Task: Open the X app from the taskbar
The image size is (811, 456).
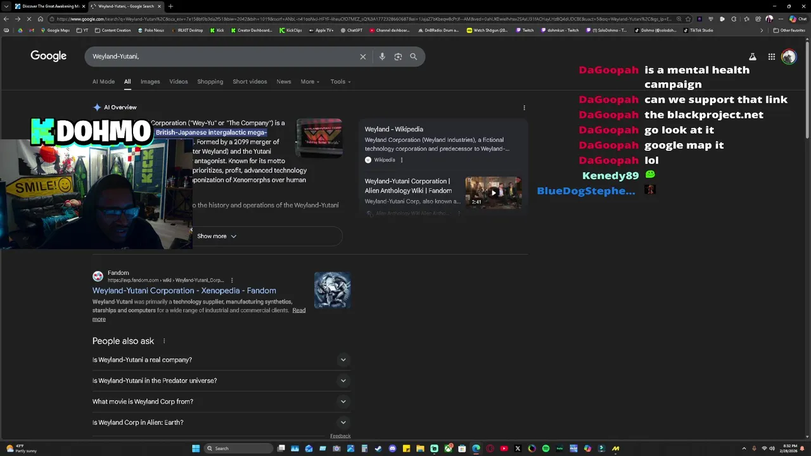Action: [518, 448]
